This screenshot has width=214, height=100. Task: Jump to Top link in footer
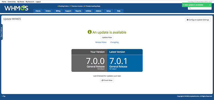4,96
